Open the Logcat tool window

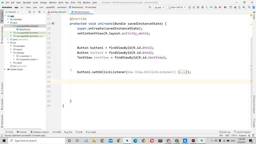click(x=91, y=132)
